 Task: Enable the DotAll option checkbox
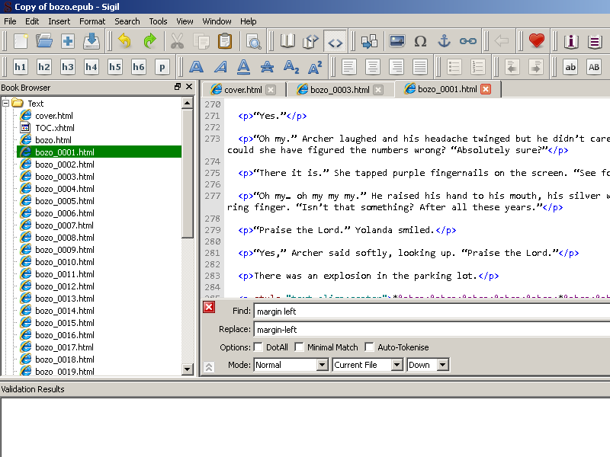[x=258, y=347]
